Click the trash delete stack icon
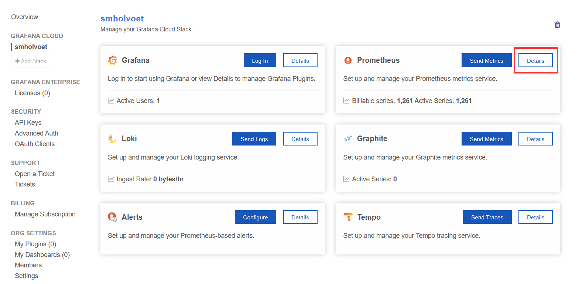The height and width of the screenshot is (284, 579). (x=557, y=25)
